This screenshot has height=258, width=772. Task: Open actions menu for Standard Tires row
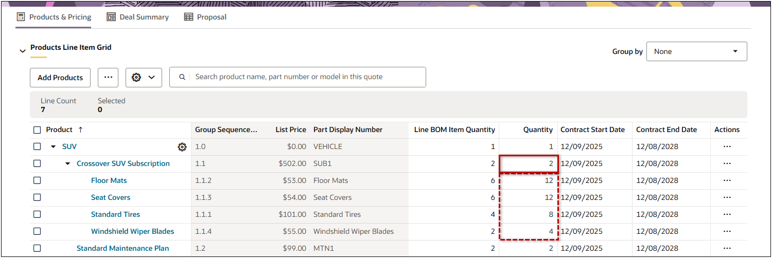point(727,214)
